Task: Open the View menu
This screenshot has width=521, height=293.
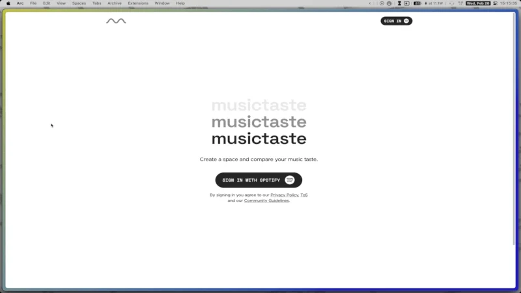Action: [61, 3]
